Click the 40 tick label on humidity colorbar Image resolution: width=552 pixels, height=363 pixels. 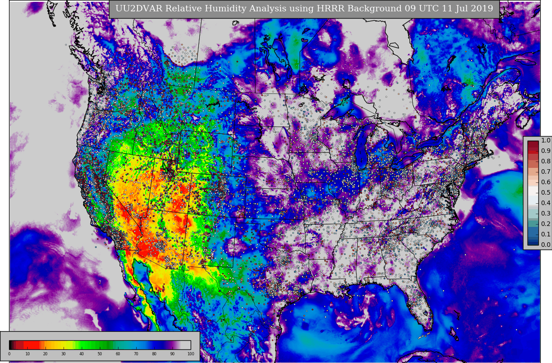click(82, 354)
